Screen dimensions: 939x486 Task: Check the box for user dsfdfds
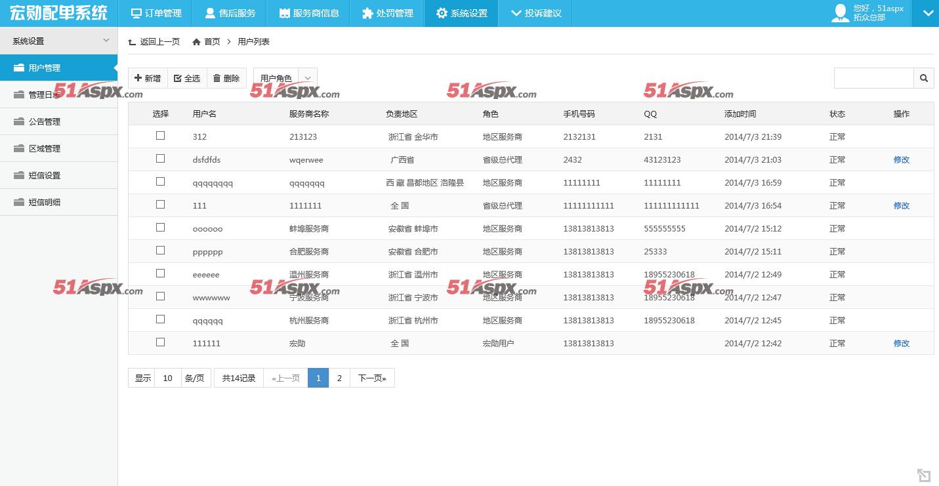160,159
